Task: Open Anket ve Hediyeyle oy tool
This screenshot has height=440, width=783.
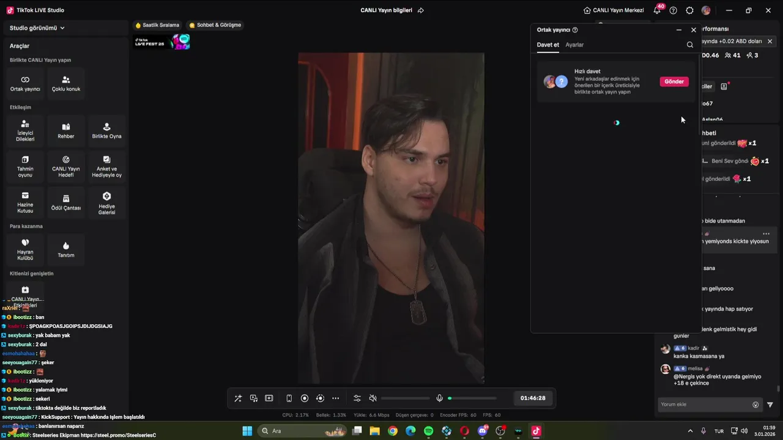Action: [106, 166]
